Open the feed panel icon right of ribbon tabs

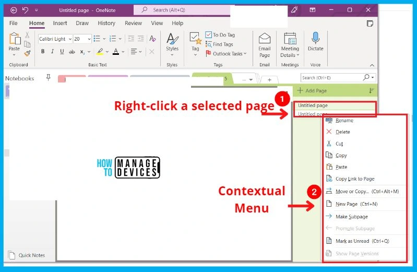pos(370,23)
